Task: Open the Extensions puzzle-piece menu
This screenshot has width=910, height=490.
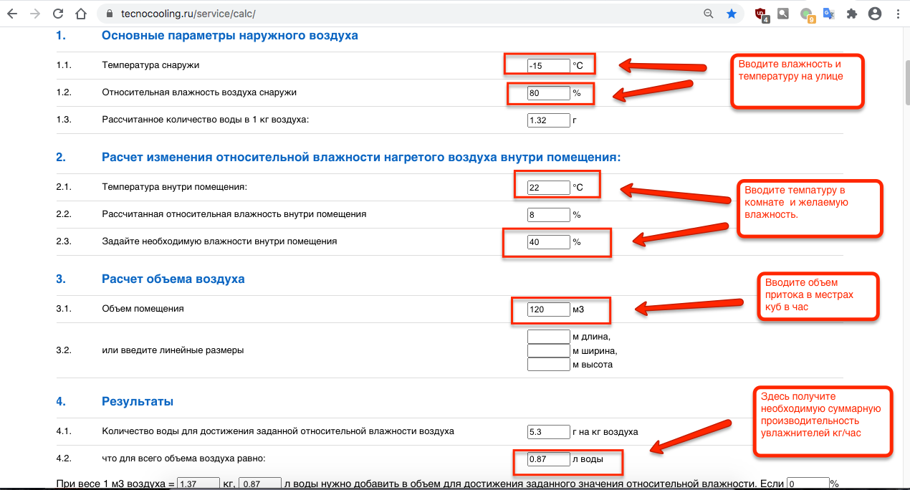Action: point(851,14)
